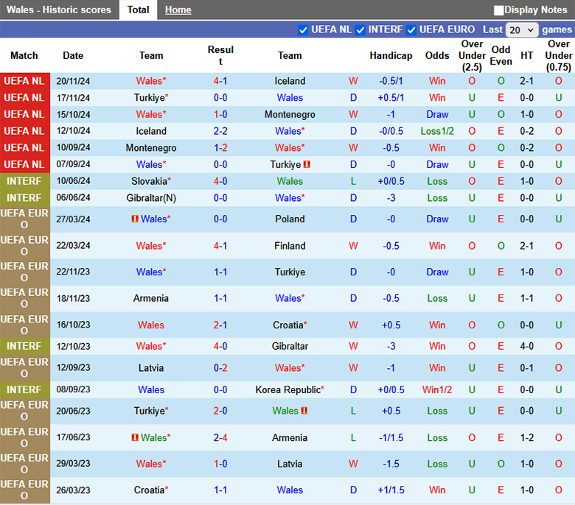
Task: Open the Last games count dropdown
Action: pos(521,30)
